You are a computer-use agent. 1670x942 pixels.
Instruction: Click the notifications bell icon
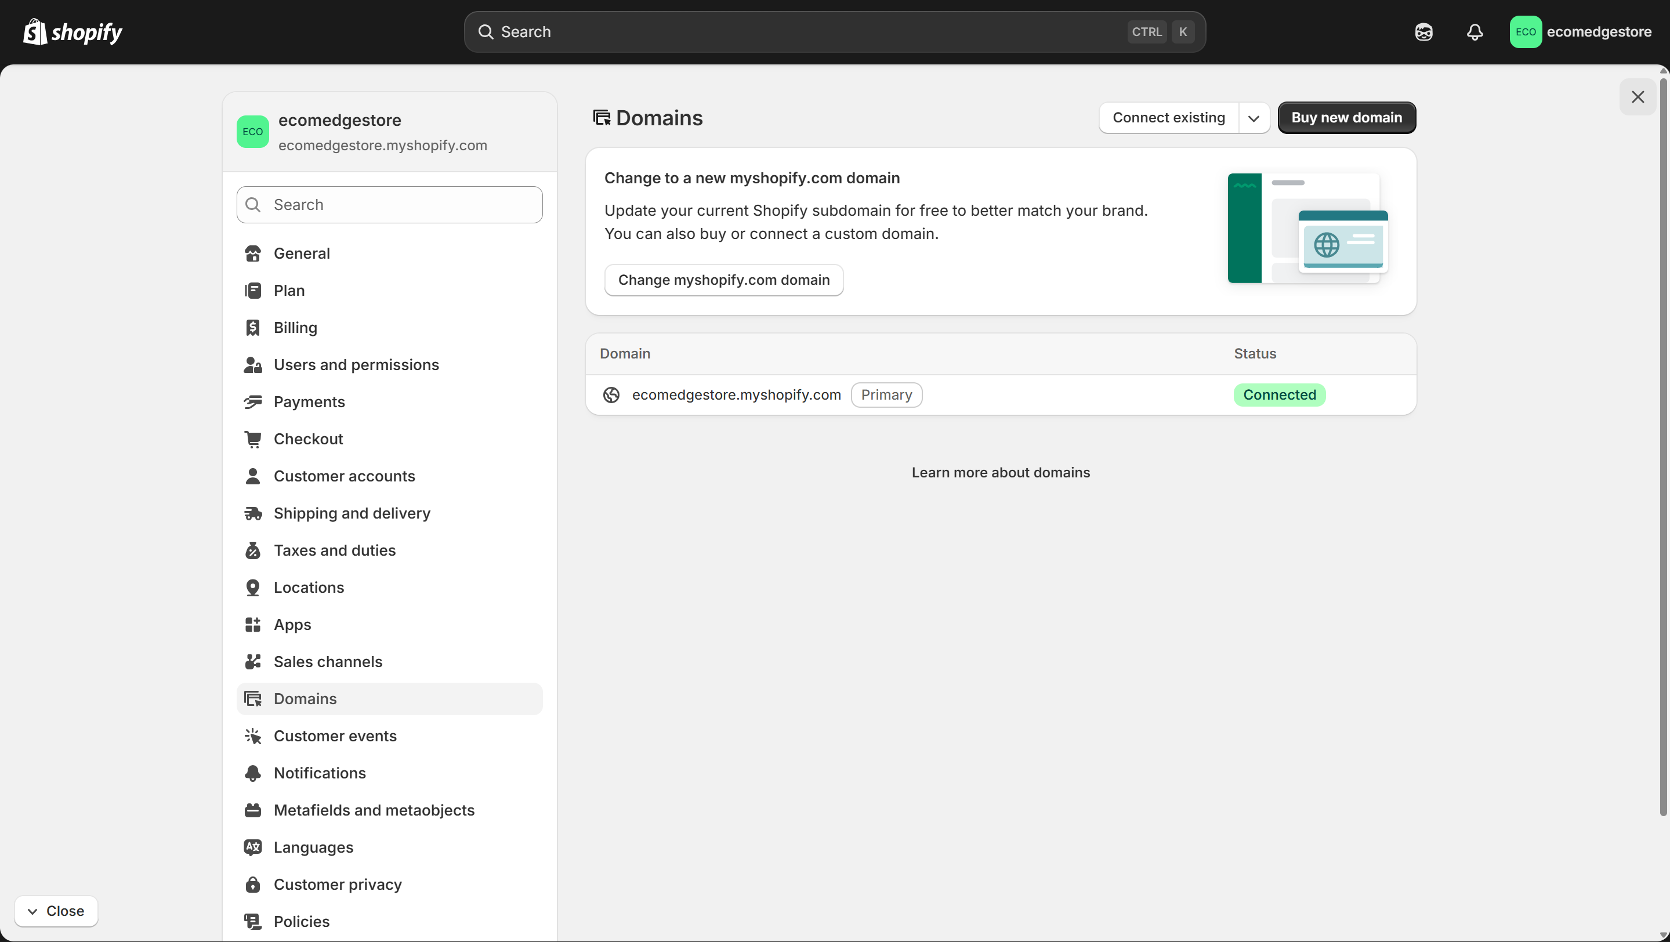1474,32
